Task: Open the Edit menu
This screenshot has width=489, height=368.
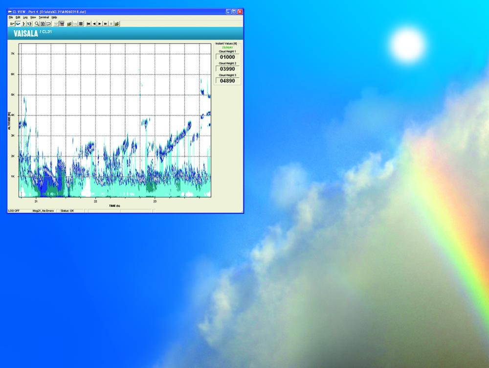Action: pyautogui.click(x=18, y=17)
